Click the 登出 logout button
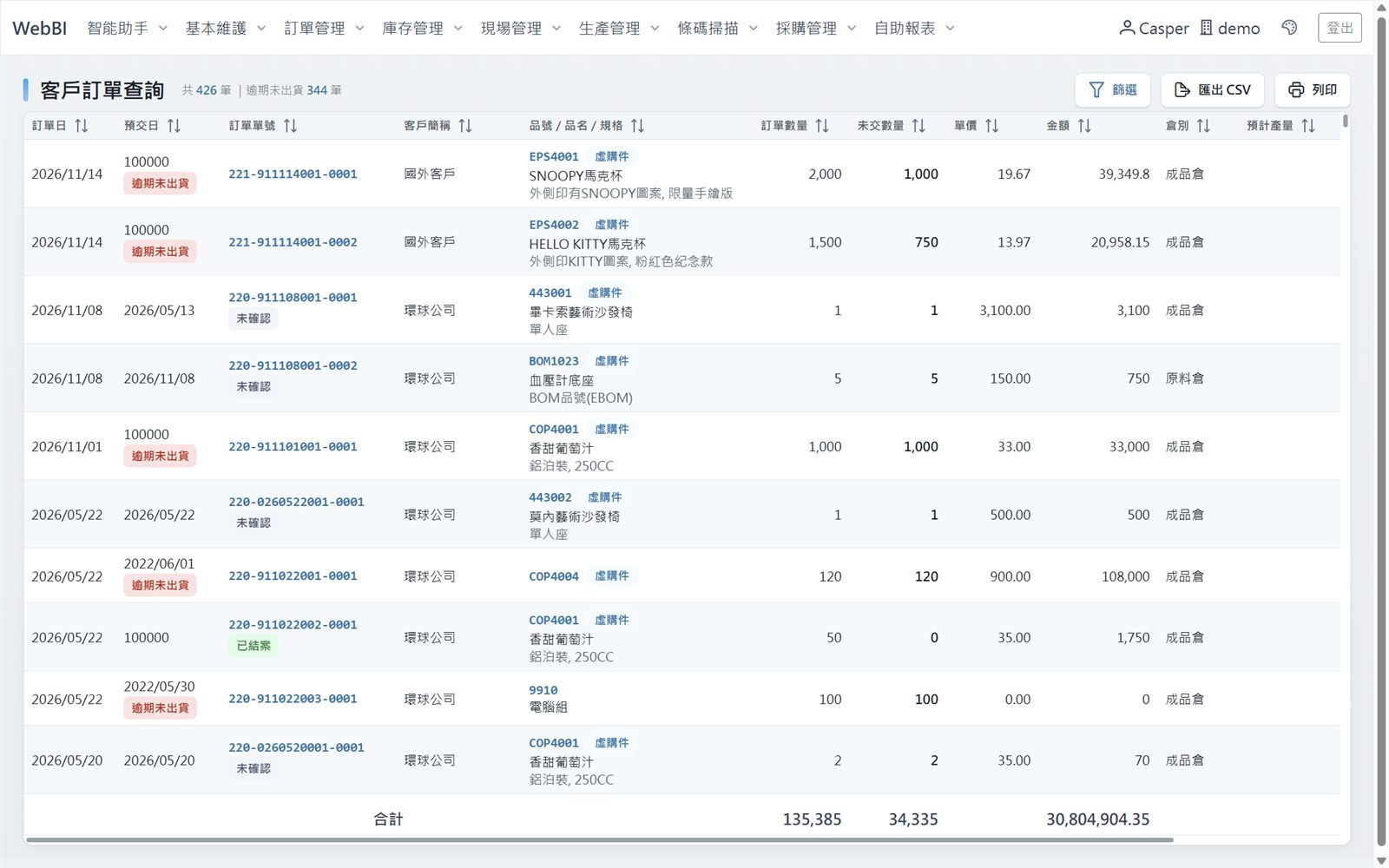1389x868 pixels. pyautogui.click(x=1340, y=28)
